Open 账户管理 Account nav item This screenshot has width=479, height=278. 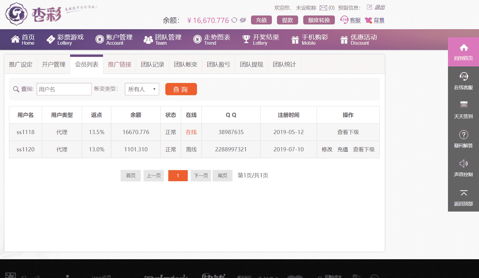[x=114, y=39]
